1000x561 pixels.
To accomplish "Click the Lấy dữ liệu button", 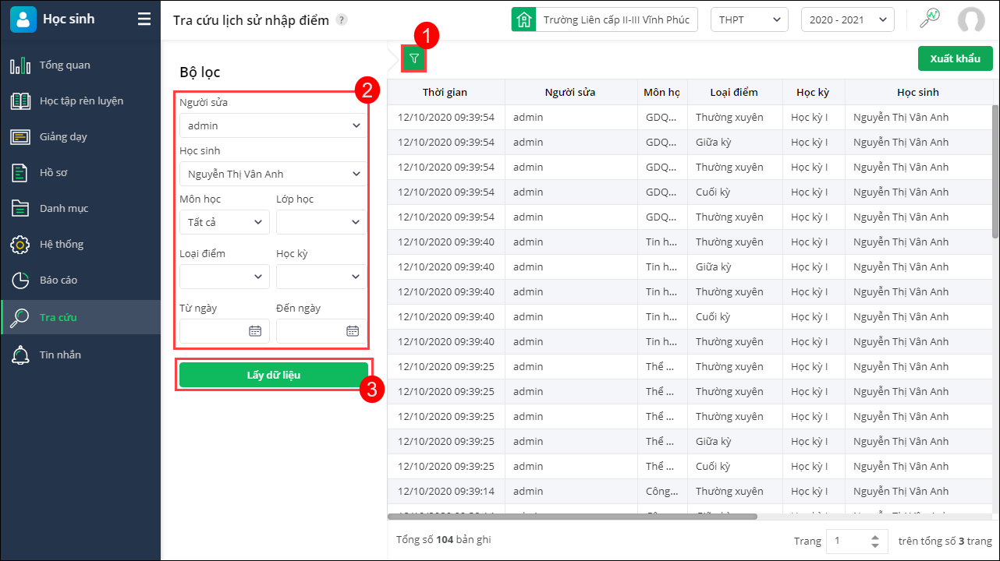I will click(274, 375).
